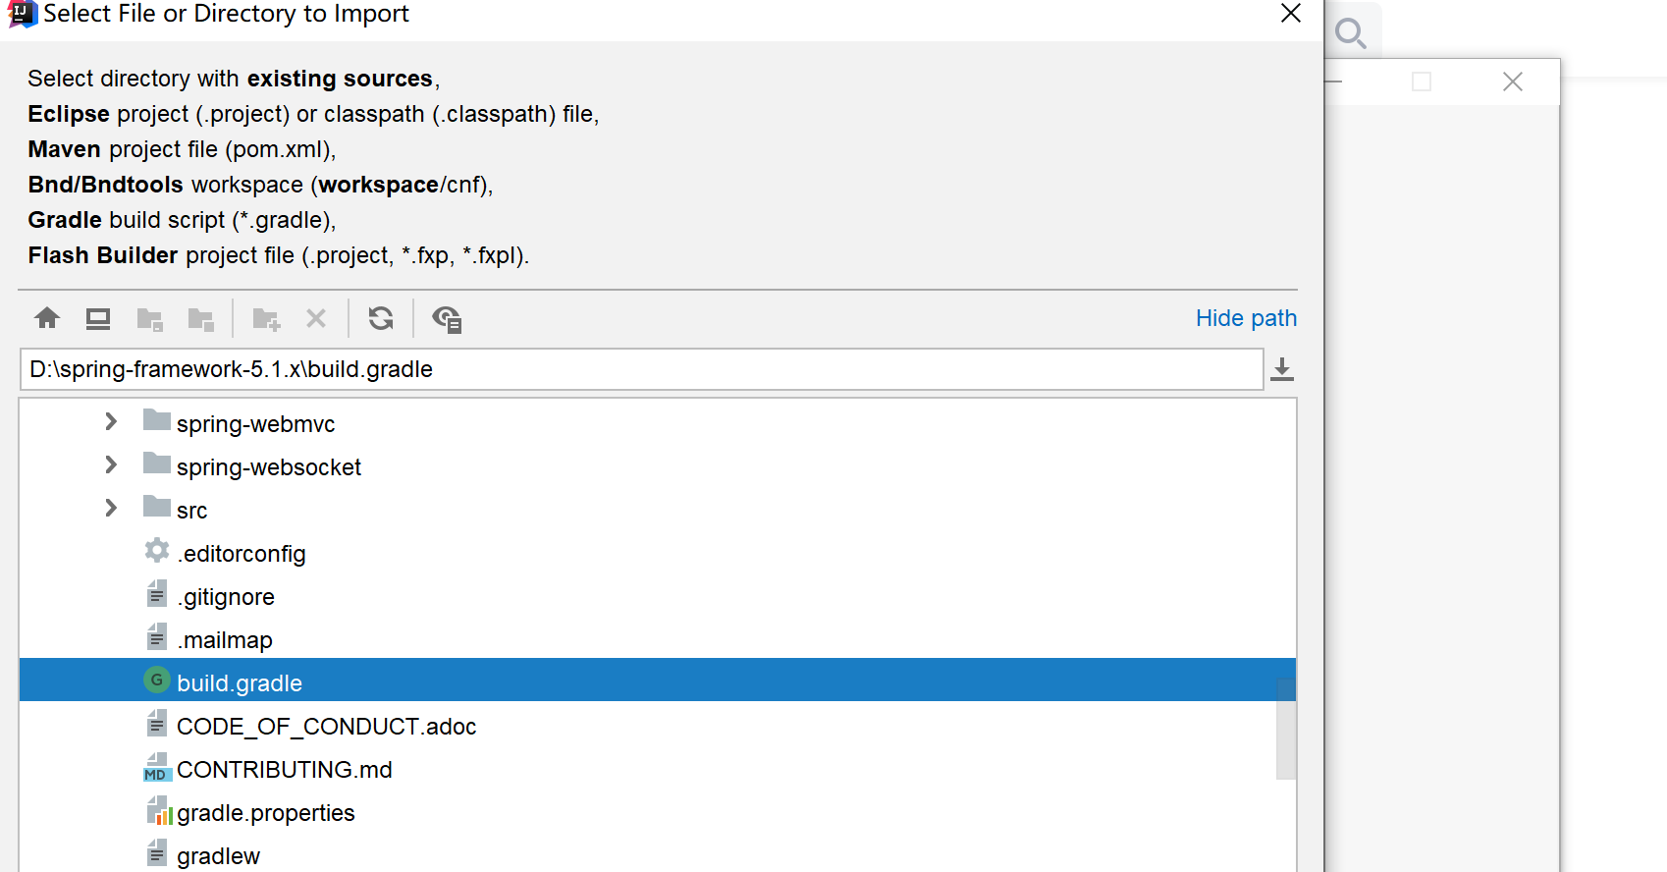The height and width of the screenshot is (872, 1667).
Task: Click the search magnifier icon behind dialog
Action: point(1351,33)
